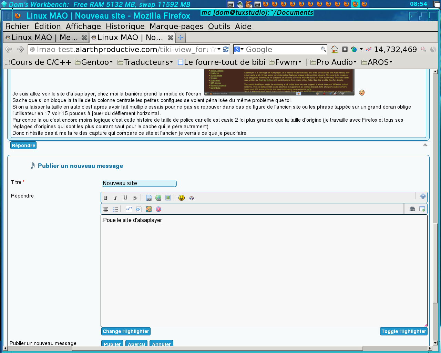Collapse the post using the up triangle
Screen dimensions: 441x353
coord(425,145)
